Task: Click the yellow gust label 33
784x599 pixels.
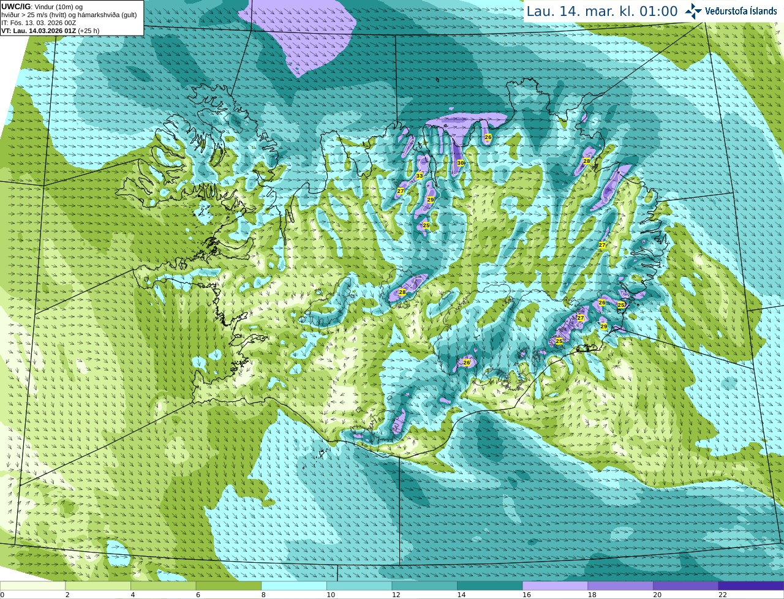Action: click(x=420, y=176)
